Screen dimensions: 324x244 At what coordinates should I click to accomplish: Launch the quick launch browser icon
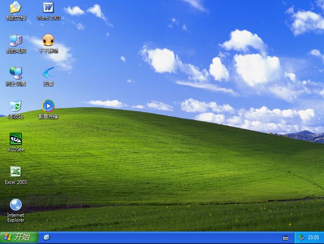coord(47,237)
